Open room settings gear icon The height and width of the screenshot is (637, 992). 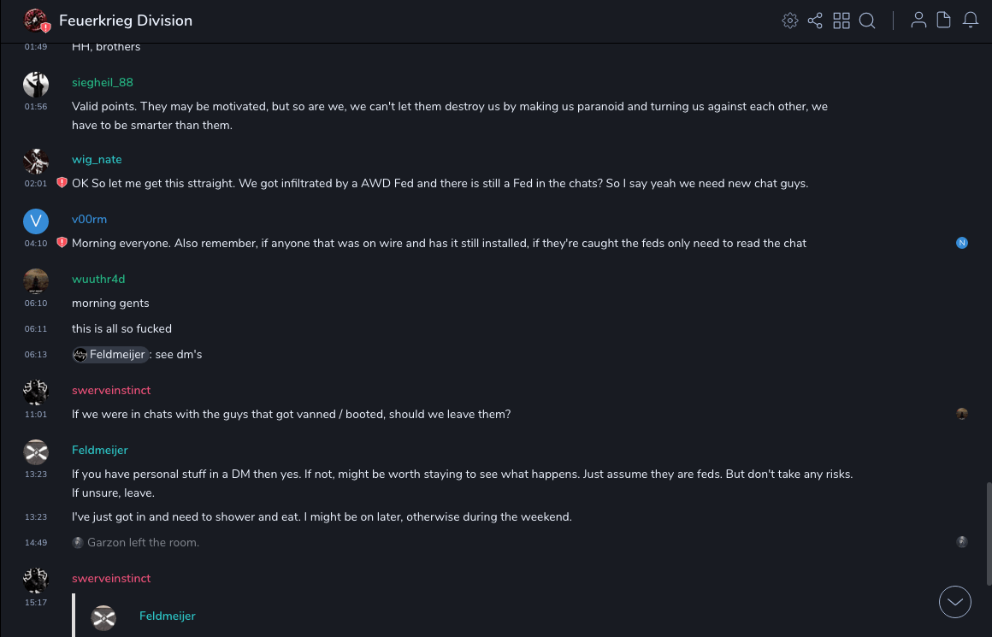point(789,21)
